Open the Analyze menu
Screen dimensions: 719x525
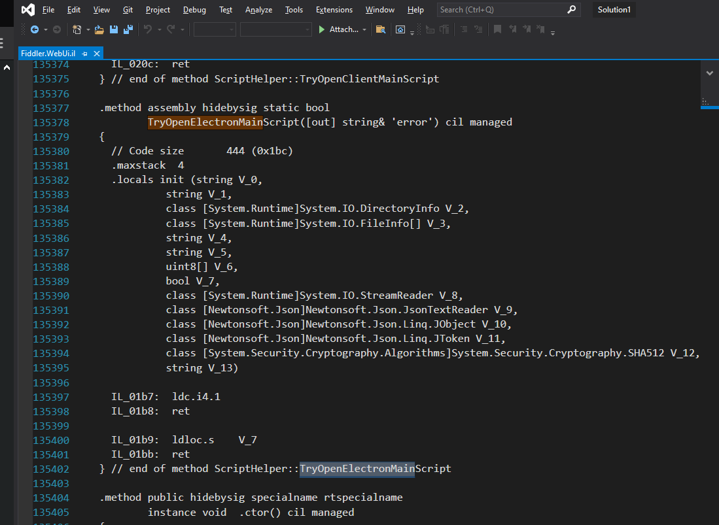(258, 10)
